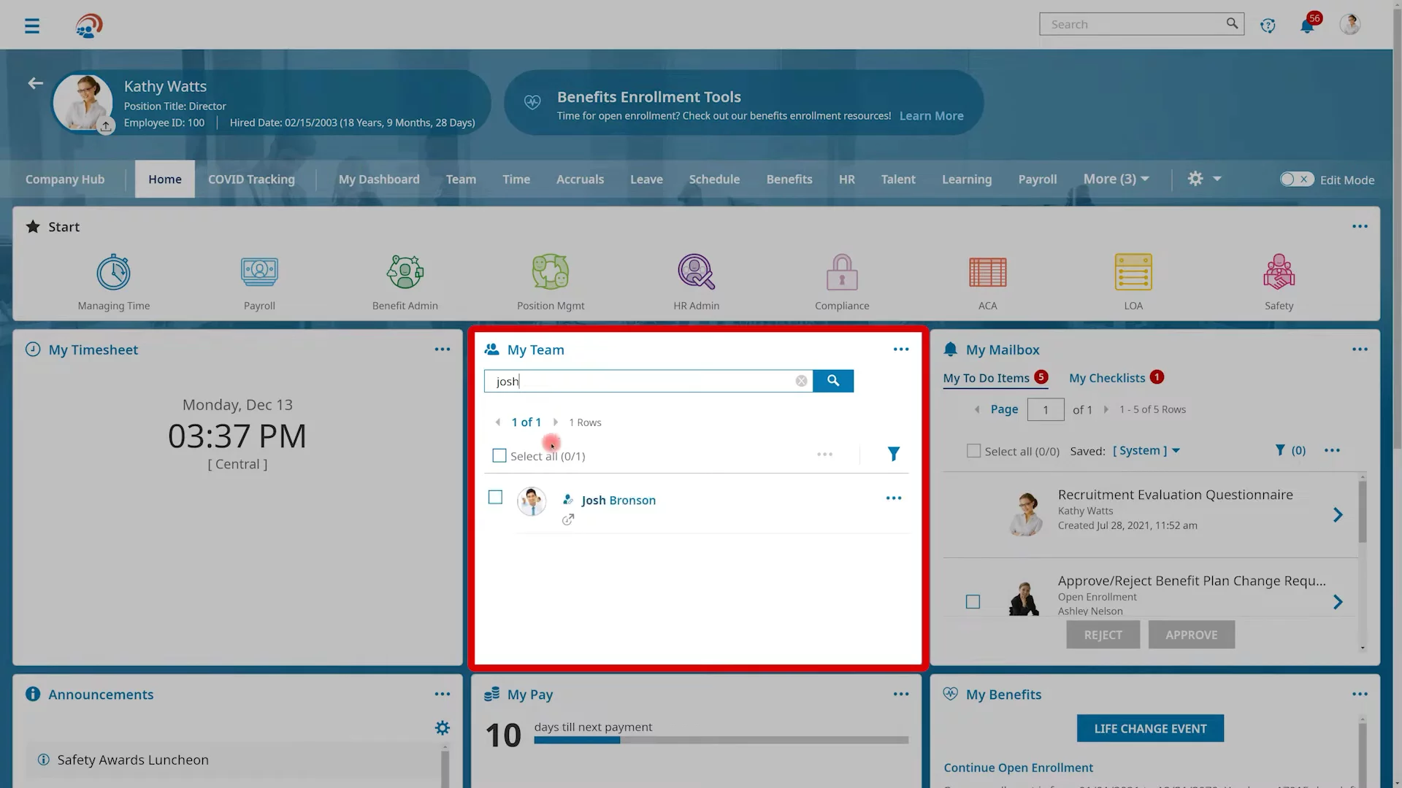
Task: Clear the josh search text
Action: 801,381
